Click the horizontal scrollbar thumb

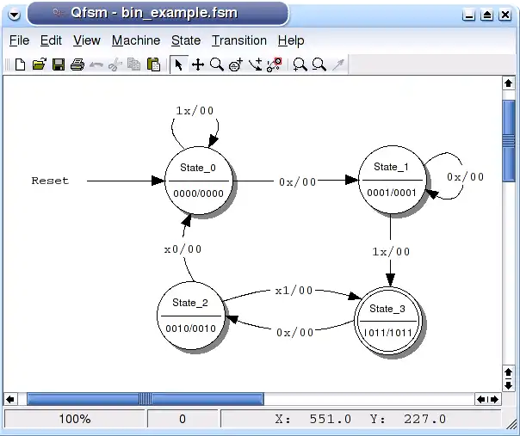pyautogui.click(x=145, y=399)
